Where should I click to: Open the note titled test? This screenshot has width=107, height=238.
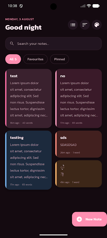tap(29, 98)
